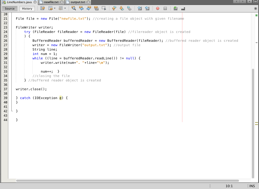Show opened documents list dropdown
The image size is (259, 189).
click(x=250, y=2)
